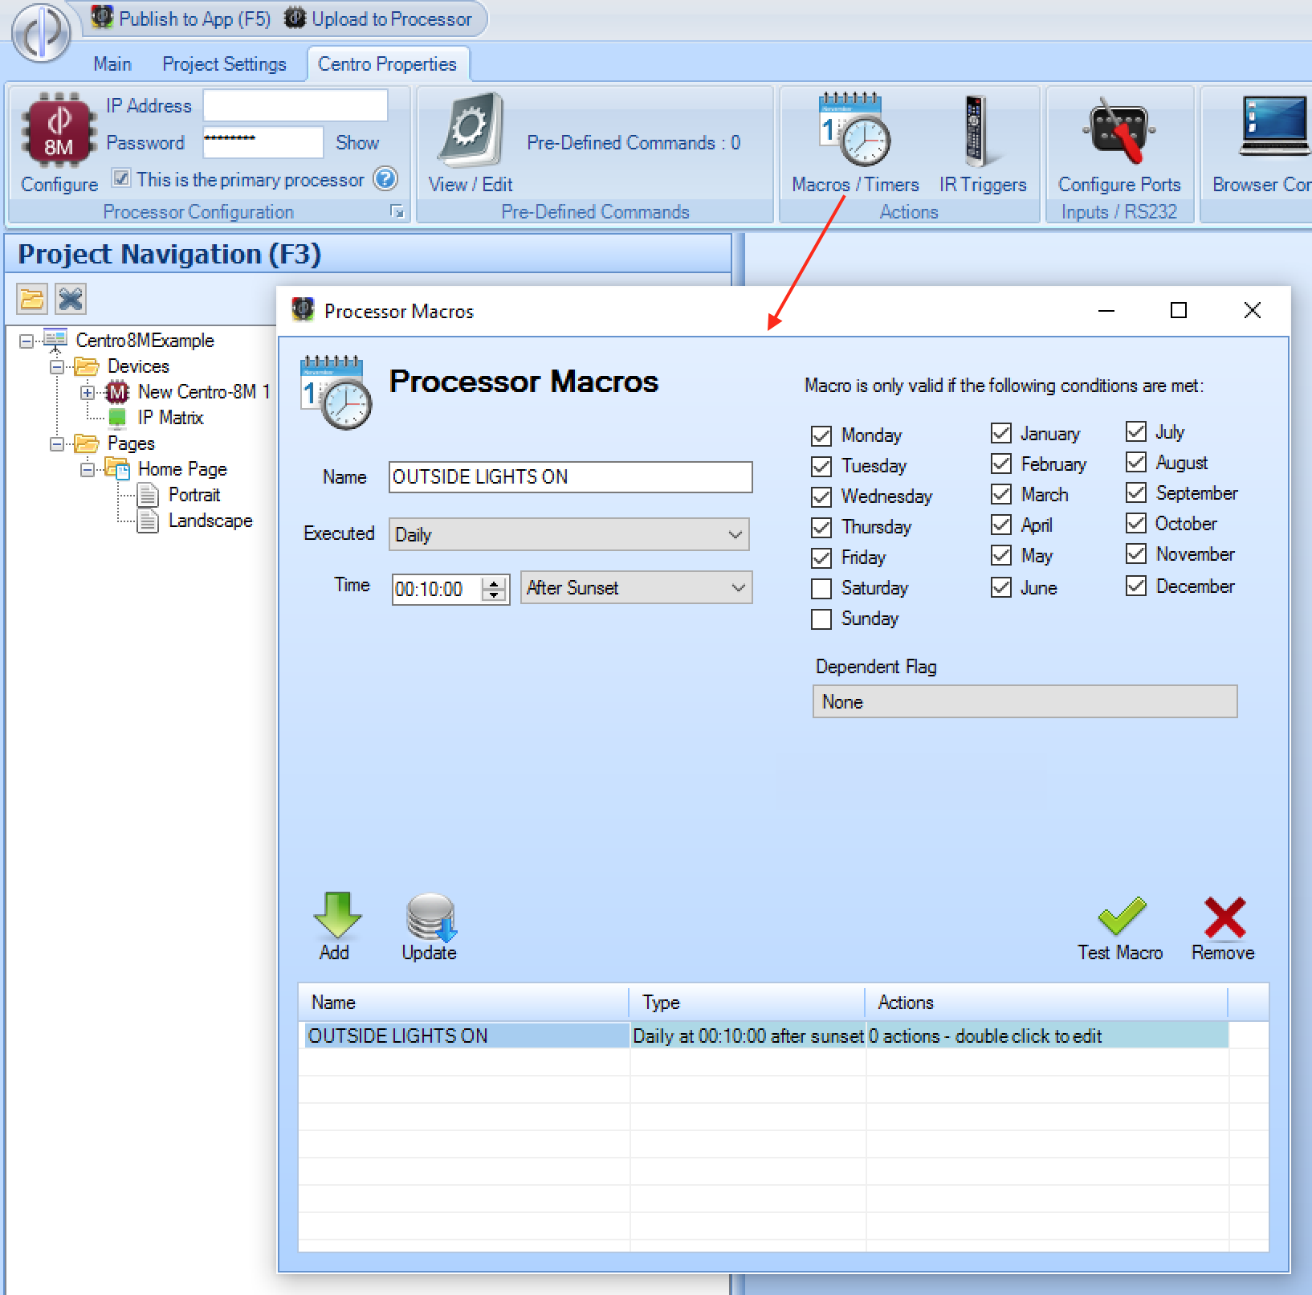
Task: Click the crossed tools icon in Project Navigation
Action: 71,300
